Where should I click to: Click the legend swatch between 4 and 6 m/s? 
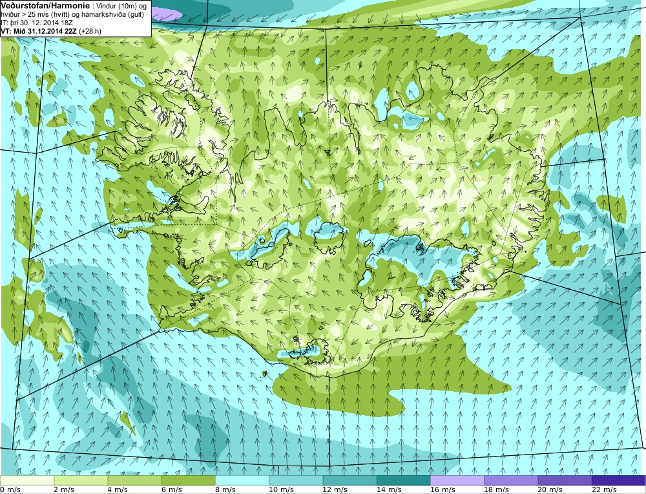click(x=135, y=480)
